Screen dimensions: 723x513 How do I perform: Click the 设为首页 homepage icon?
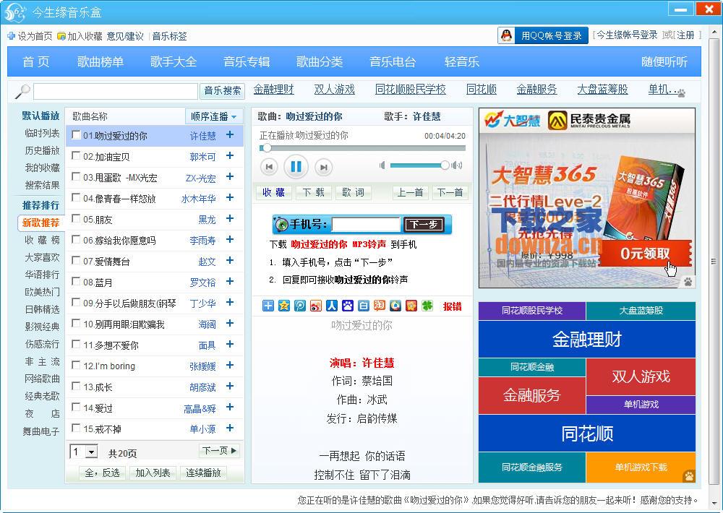coord(11,36)
